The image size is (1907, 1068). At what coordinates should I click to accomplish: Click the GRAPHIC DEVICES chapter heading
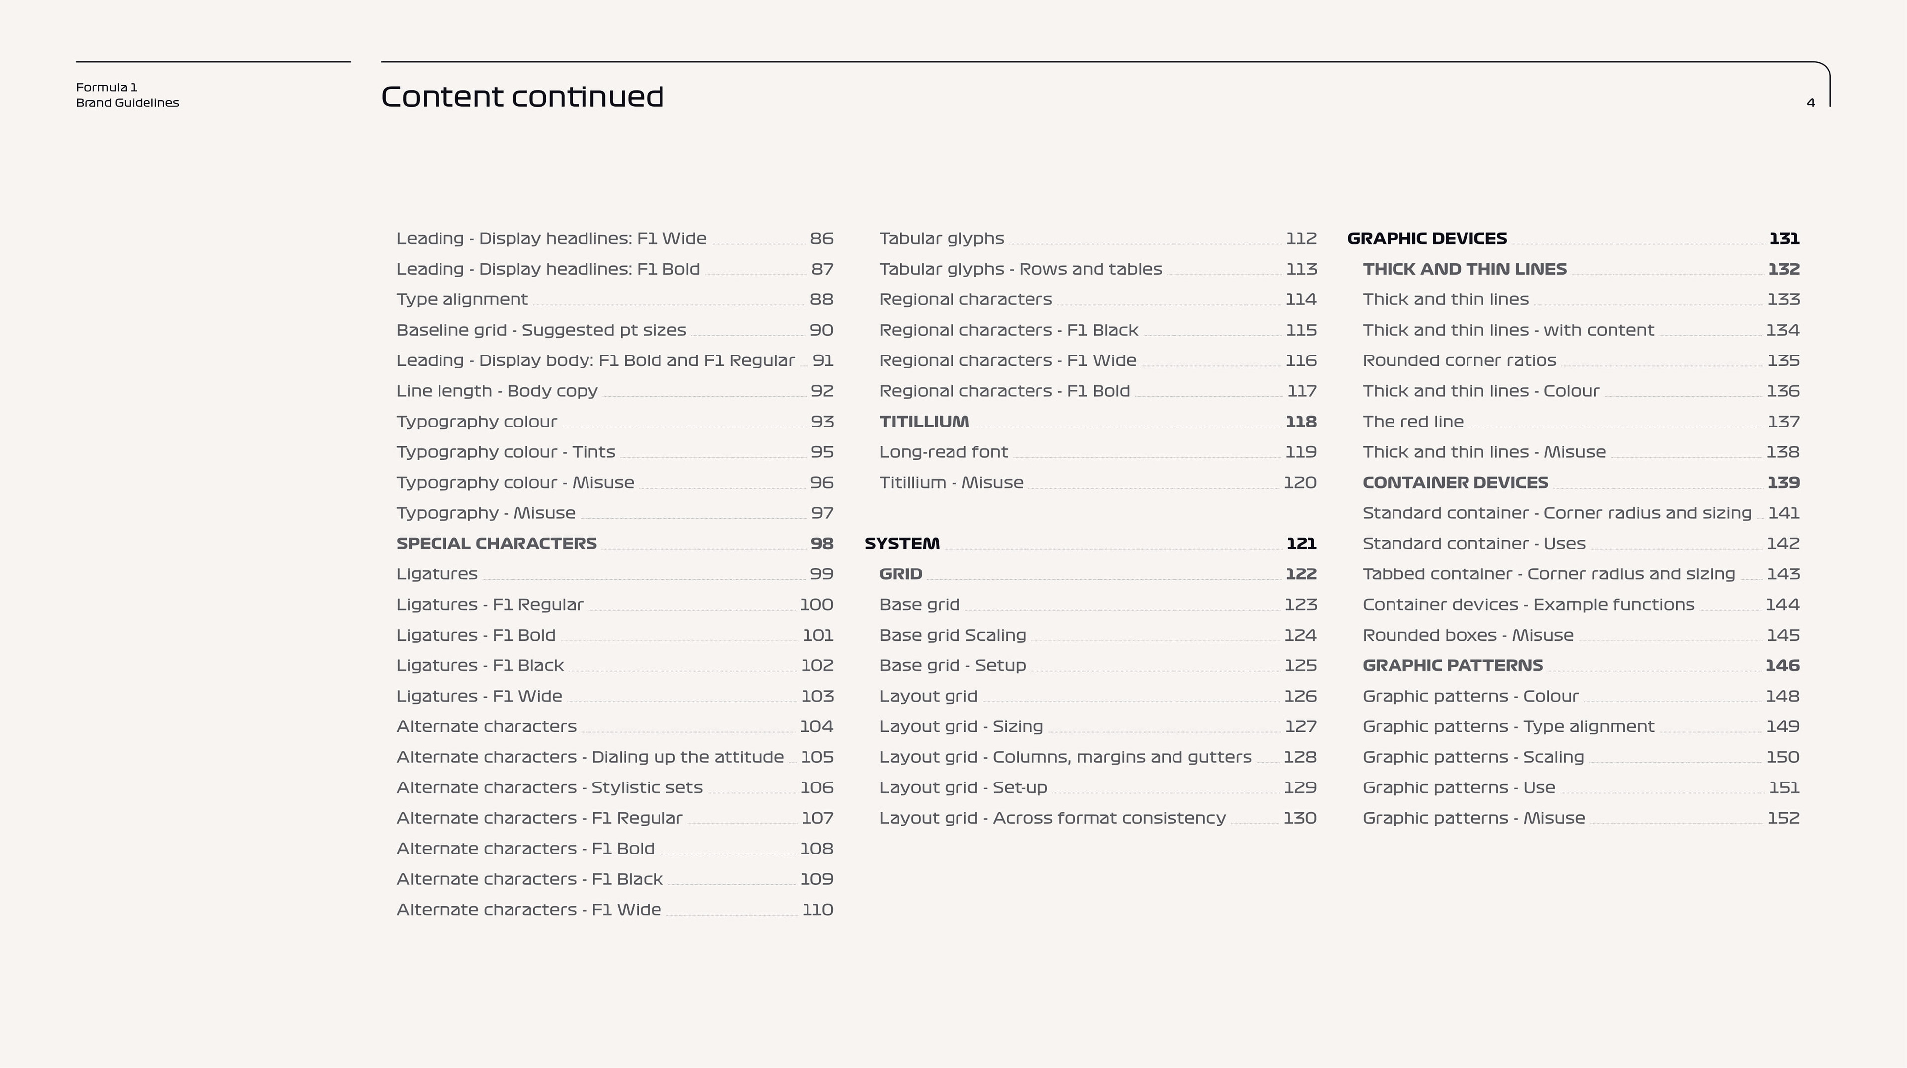[x=1427, y=239]
